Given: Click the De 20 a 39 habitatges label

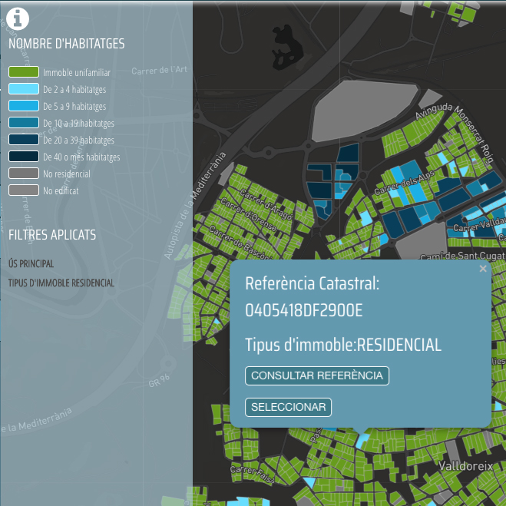Looking at the screenshot, I should [78, 141].
